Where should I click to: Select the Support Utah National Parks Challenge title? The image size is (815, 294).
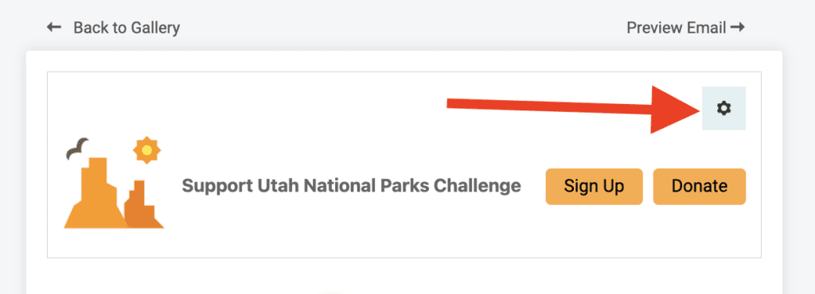point(351,185)
